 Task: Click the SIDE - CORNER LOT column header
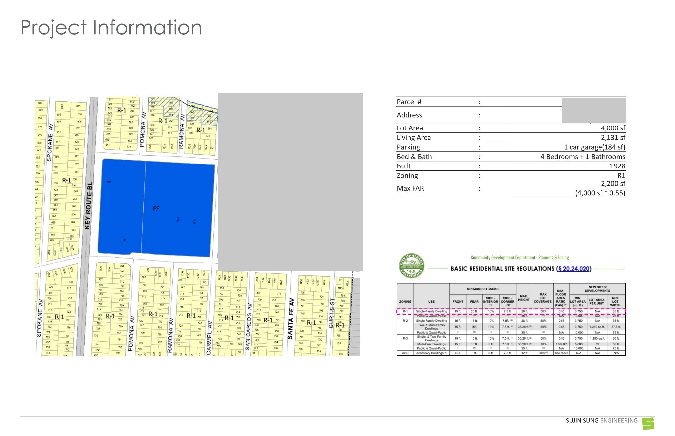(x=508, y=302)
